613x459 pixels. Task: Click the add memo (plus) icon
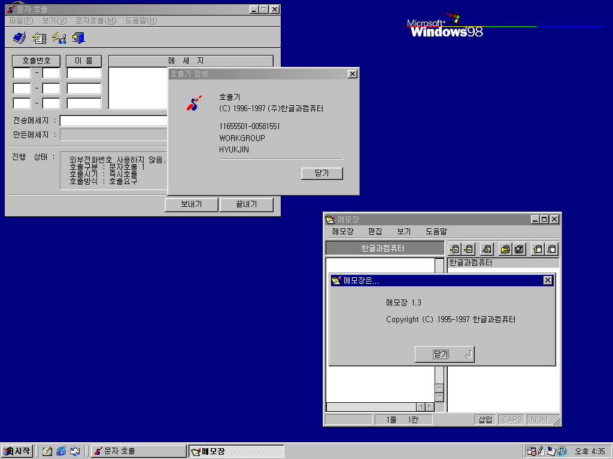(454, 249)
